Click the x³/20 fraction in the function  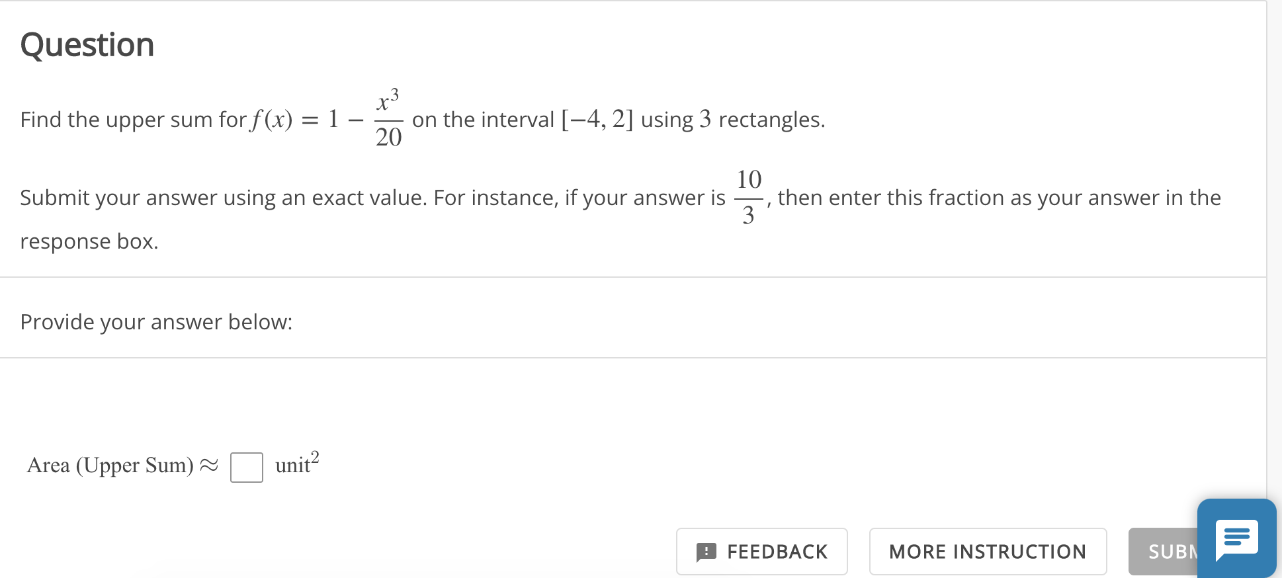pyautogui.click(x=389, y=118)
